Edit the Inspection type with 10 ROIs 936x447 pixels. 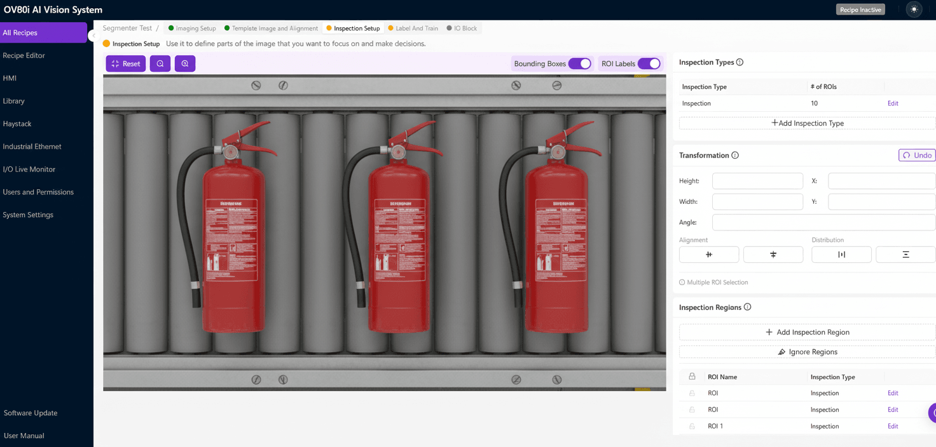(x=893, y=103)
